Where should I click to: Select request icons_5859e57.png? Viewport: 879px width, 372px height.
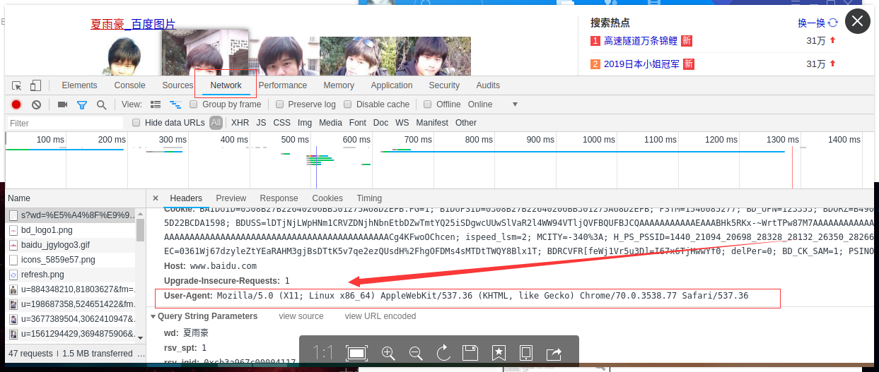[x=71, y=260]
